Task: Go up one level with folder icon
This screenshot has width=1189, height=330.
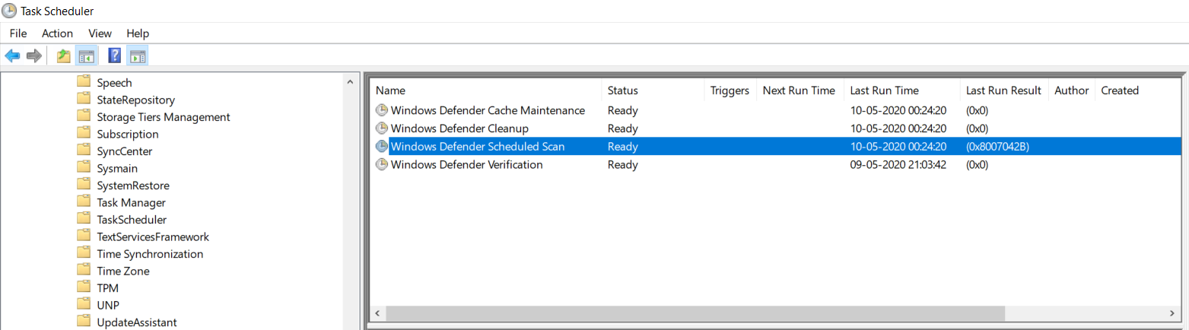Action: pos(64,56)
